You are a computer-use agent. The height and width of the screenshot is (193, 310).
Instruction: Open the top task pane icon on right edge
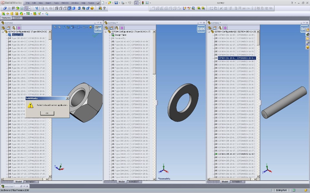tap(308, 30)
